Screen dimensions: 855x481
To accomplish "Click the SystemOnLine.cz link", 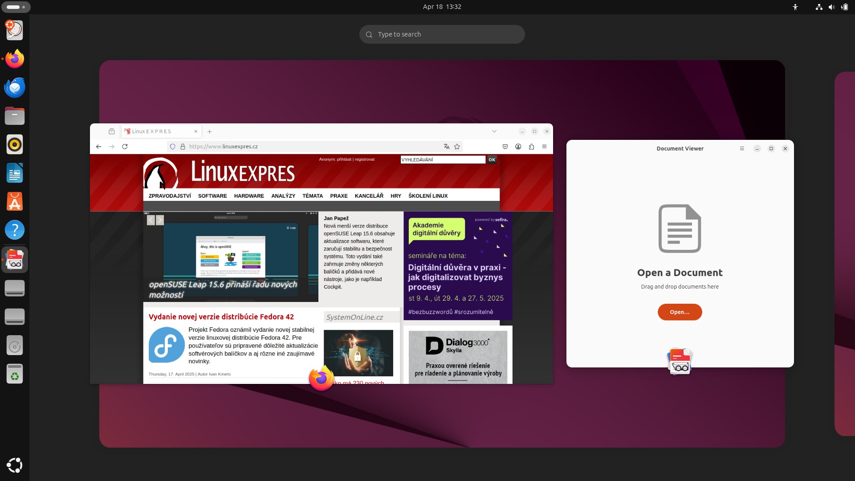I will pos(354,317).
